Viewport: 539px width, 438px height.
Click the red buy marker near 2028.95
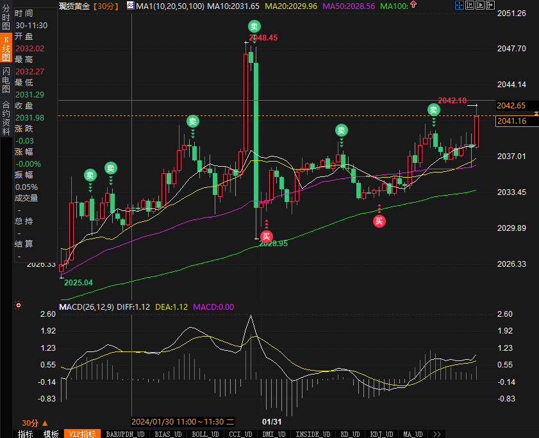267,236
